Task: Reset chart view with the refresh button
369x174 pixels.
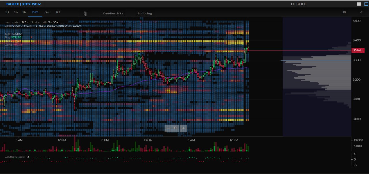Action: [176, 128]
